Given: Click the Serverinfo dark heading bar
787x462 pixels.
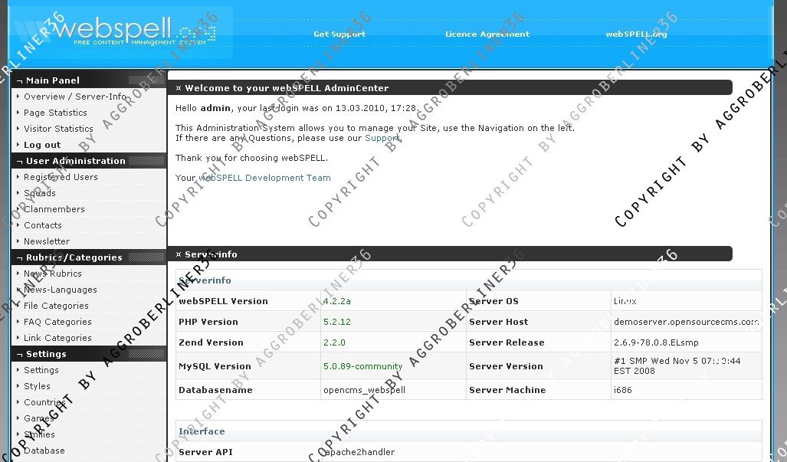Looking at the screenshot, I should (451, 254).
